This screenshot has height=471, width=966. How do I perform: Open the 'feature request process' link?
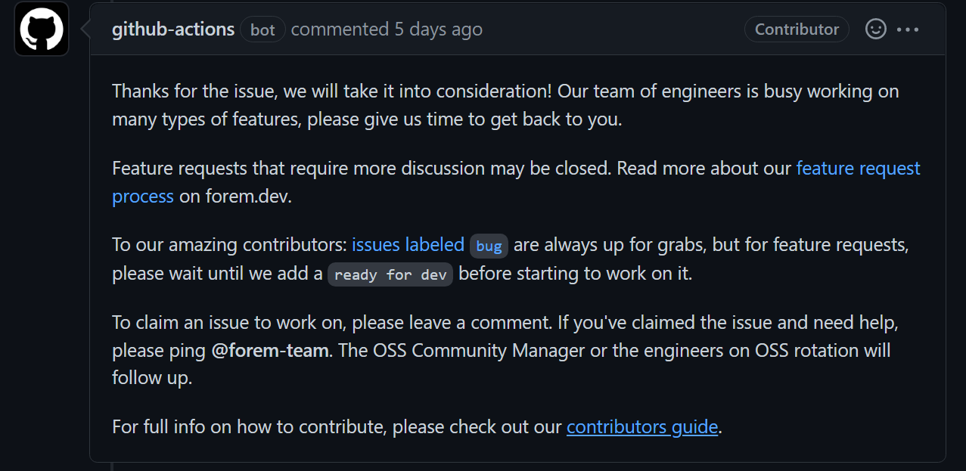tap(857, 168)
